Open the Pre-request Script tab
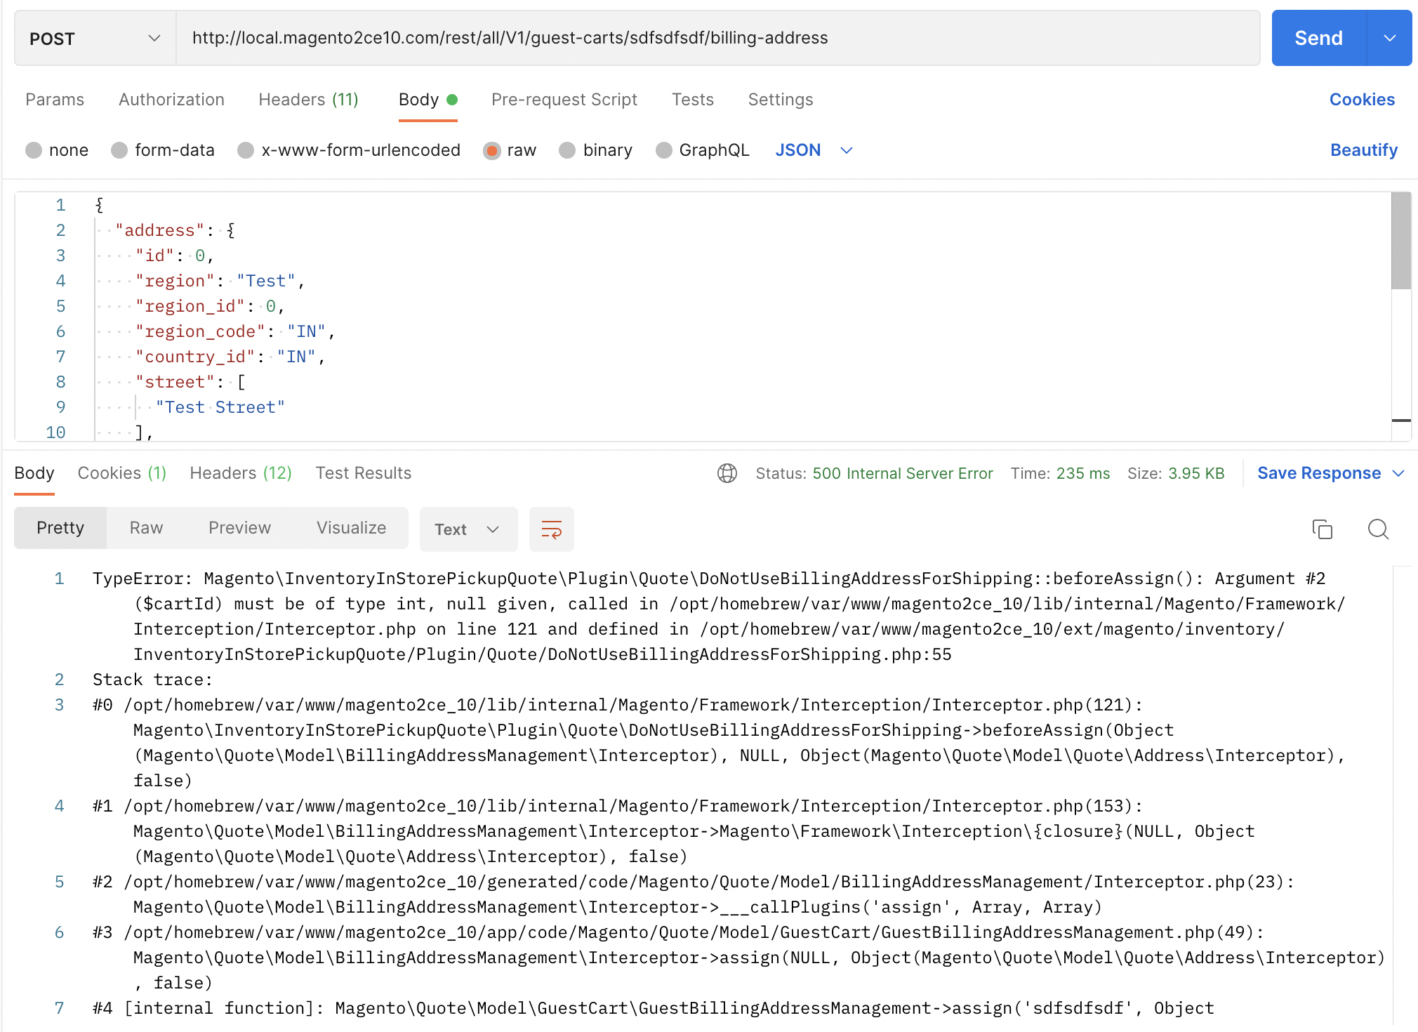This screenshot has height=1032, width=1418. point(564,100)
